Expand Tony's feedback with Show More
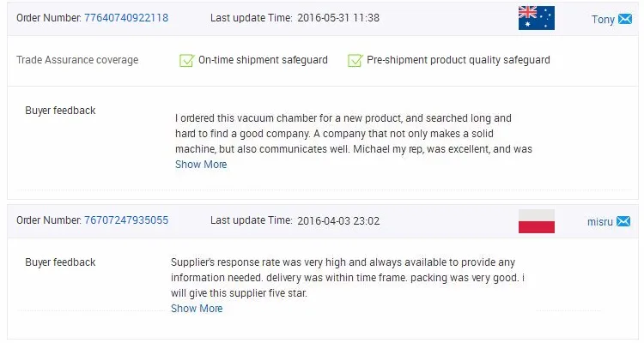This screenshot has width=644, height=343. point(201,165)
